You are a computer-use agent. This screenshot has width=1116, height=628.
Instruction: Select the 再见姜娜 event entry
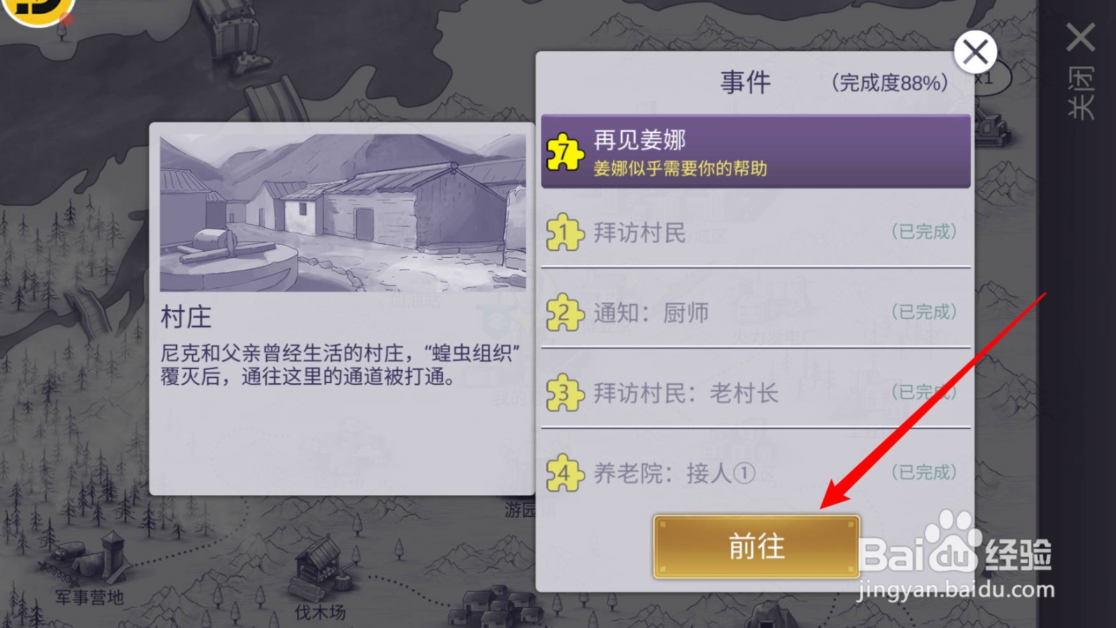click(756, 151)
